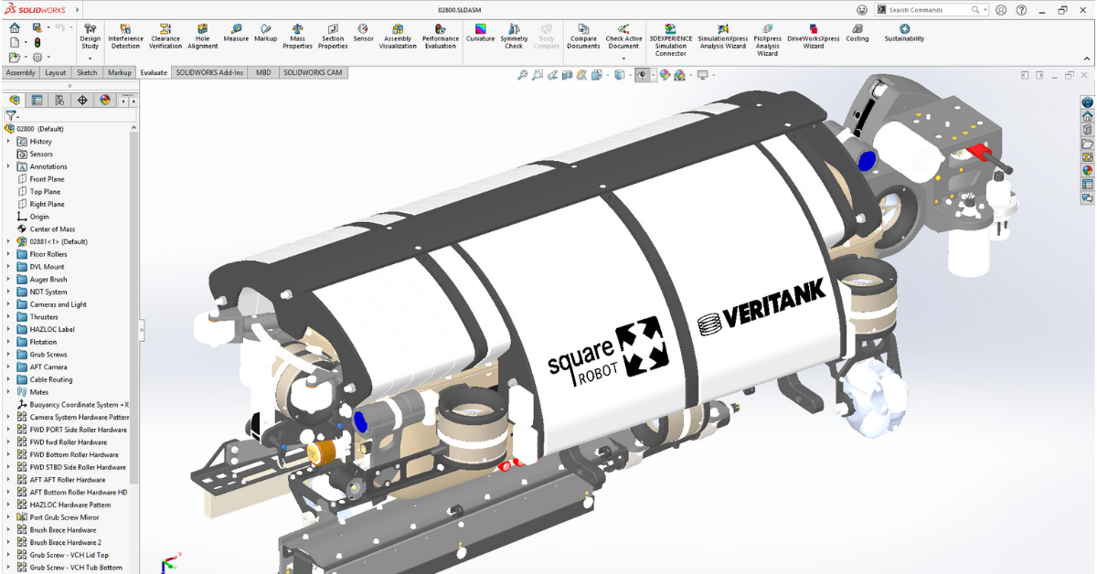Click Zoom to Fit in the view toolbar
Viewport: 1097px width, 574px height.
522,75
